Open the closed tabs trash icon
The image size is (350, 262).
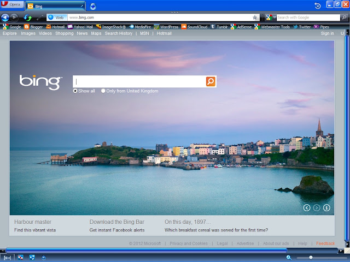click(317, 5)
